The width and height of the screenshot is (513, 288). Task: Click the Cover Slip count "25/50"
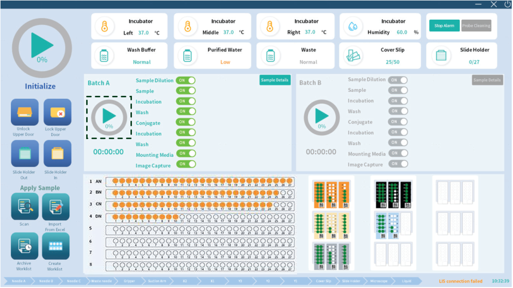click(x=392, y=62)
